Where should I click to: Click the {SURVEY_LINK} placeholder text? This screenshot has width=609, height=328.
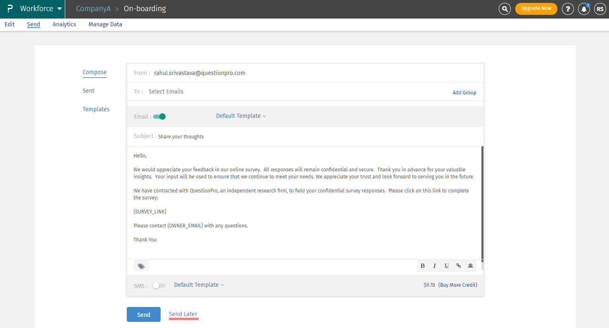[150, 211]
